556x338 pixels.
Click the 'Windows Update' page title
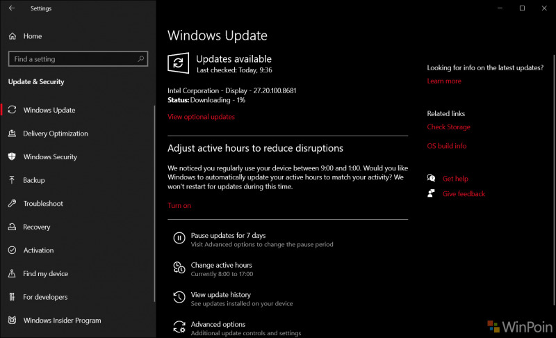(218, 35)
